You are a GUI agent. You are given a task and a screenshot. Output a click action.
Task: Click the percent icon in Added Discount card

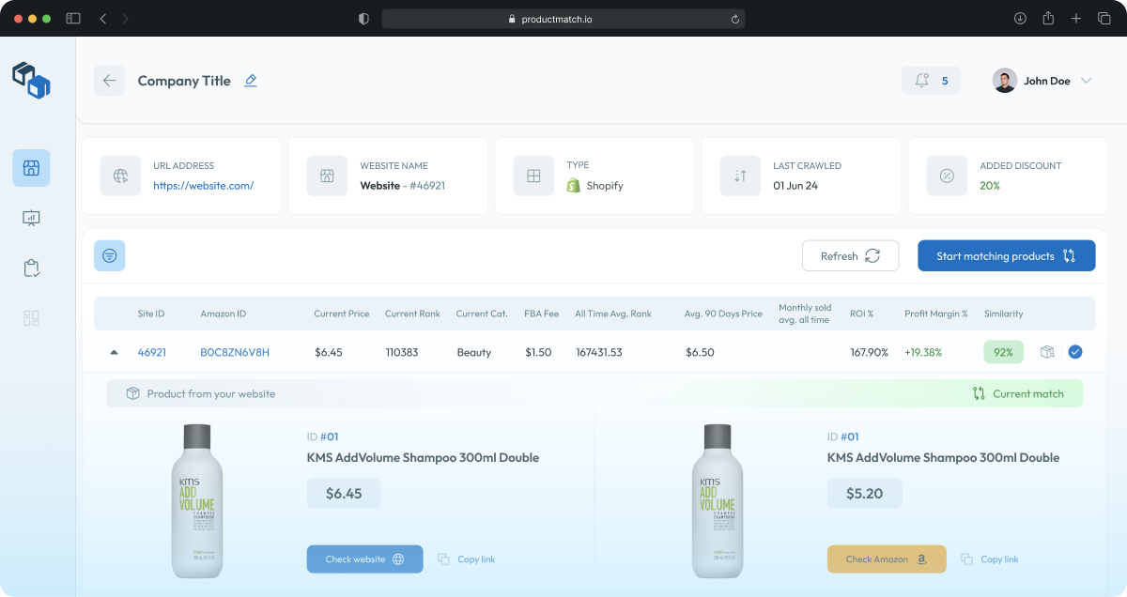tap(947, 176)
